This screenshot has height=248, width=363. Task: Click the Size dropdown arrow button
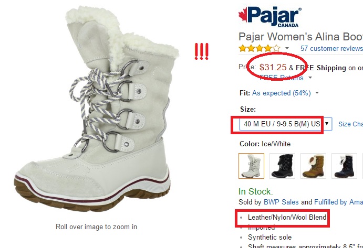327,124
